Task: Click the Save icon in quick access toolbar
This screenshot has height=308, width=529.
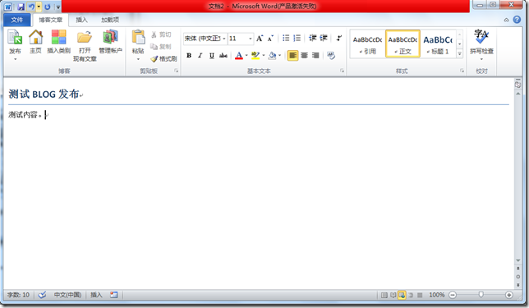Action: pos(21,7)
